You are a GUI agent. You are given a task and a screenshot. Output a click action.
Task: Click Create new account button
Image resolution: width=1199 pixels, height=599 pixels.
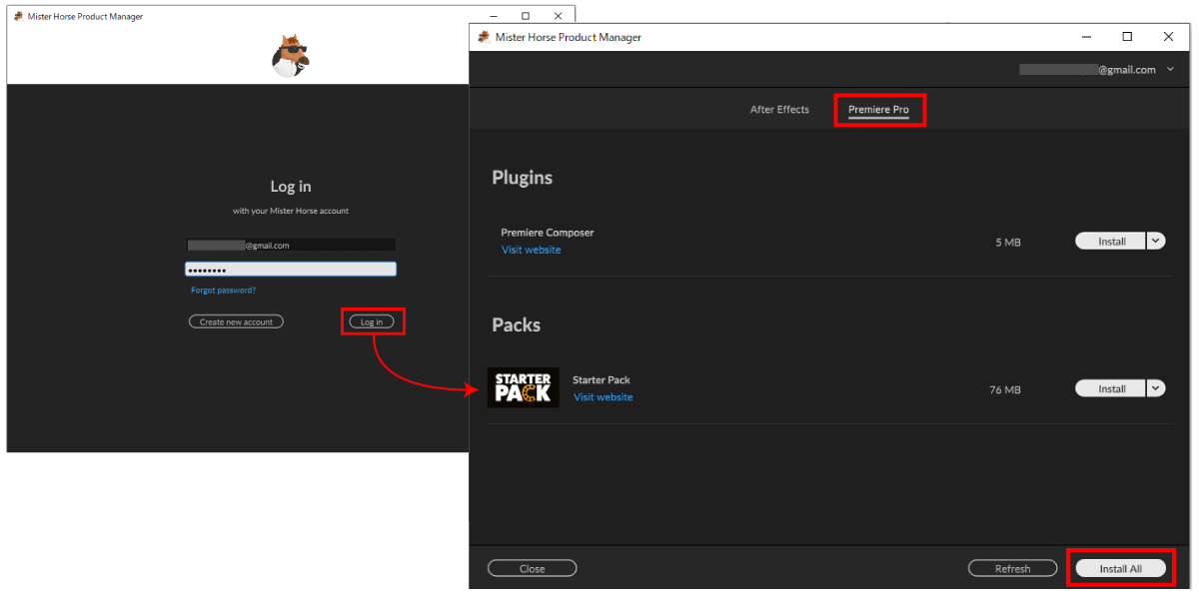[x=236, y=321]
